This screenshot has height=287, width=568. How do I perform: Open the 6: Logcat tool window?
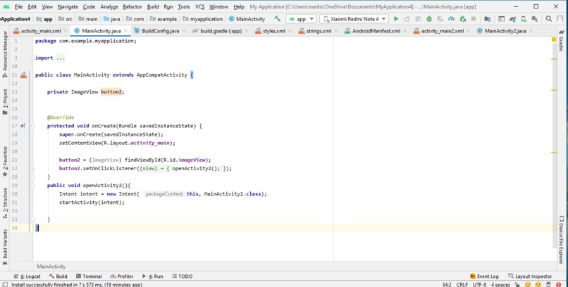[27, 276]
